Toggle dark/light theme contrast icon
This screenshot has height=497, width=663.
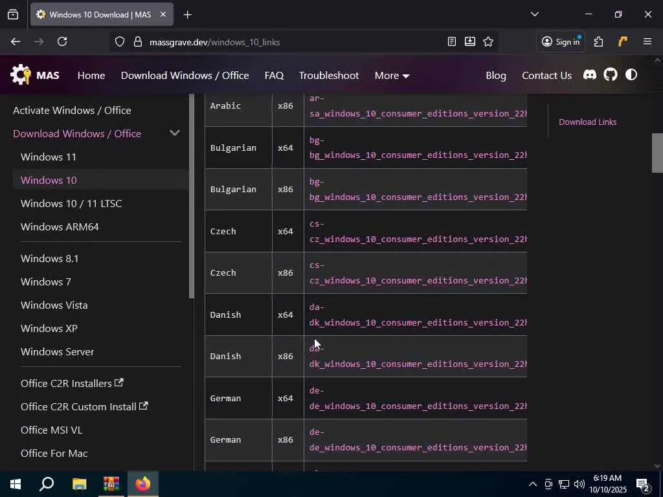(631, 75)
